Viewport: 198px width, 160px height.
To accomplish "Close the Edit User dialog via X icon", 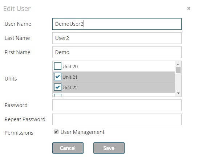I will pyautogui.click(x=189, y=8).
